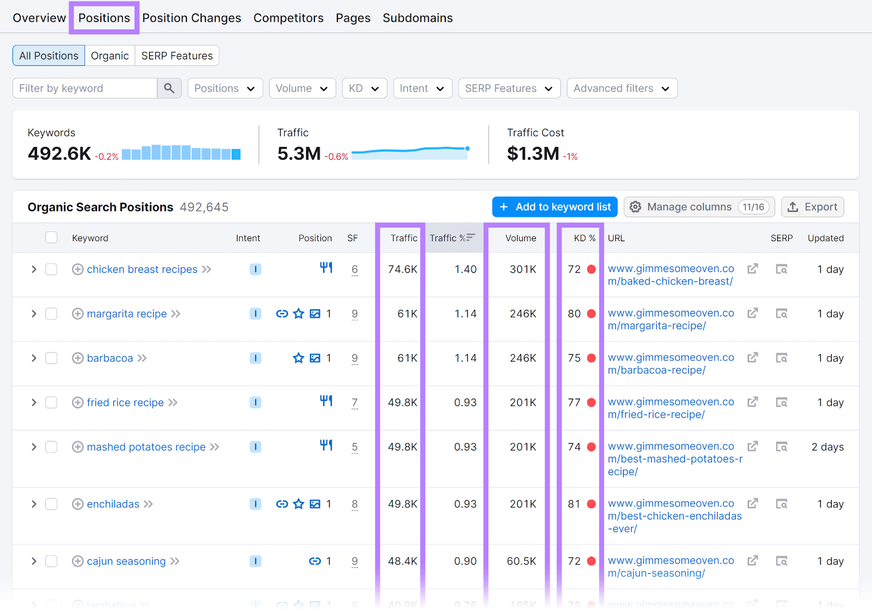Screen dimensions: 872x611
Task: Tick the checkbox next to mashed potatoes recipe
Action: click(x=51, y=447)
